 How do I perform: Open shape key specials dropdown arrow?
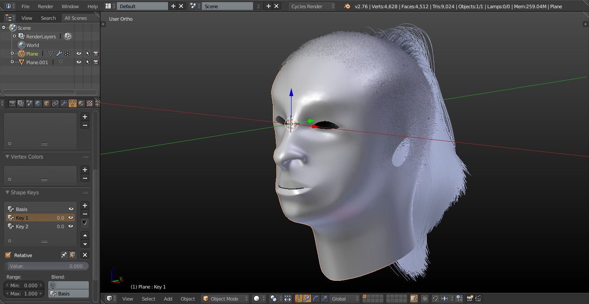pos(85,223)
